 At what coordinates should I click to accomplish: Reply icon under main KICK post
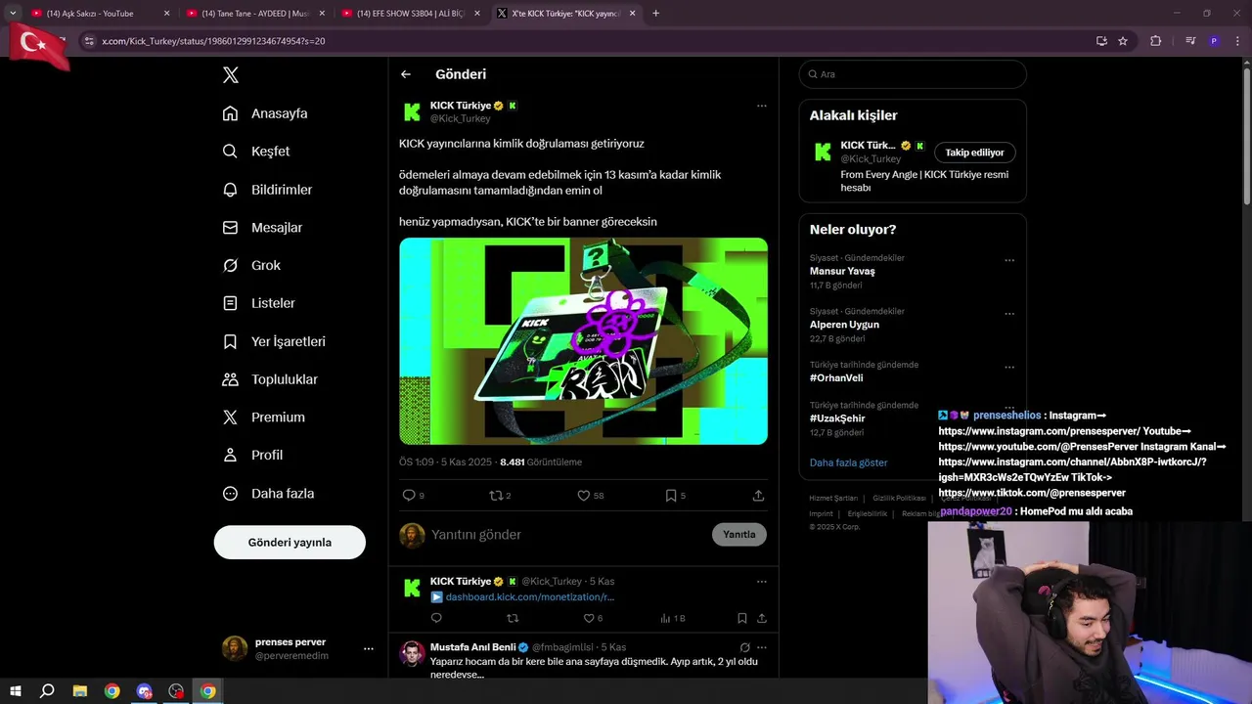coord(409,496)
